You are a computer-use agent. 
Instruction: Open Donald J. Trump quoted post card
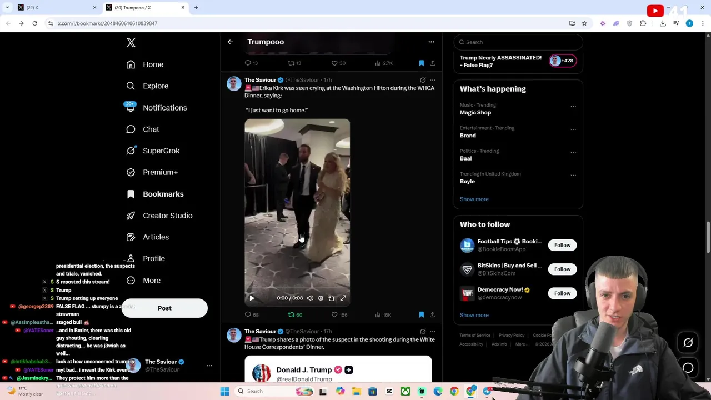click(x=338, y=369)
